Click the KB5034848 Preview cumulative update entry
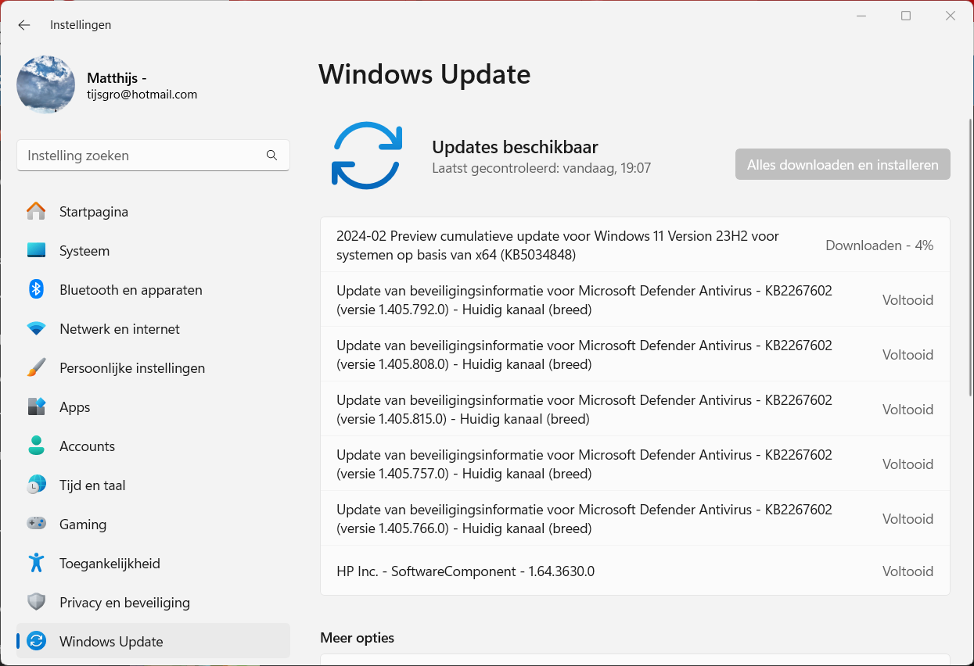This screenshot has width=974, height=666. (x=557, y=245)
